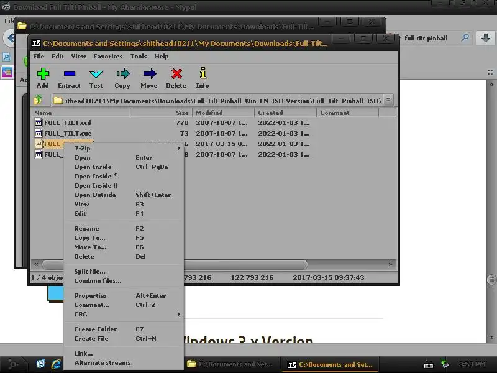Open the Favorites menu

pos(107,56)
